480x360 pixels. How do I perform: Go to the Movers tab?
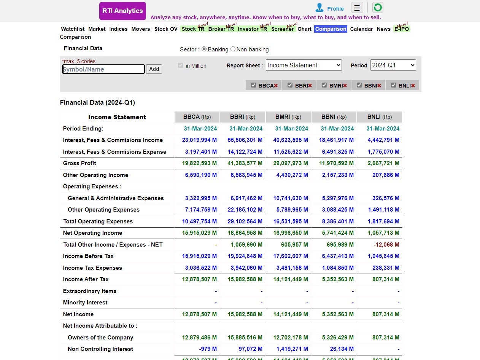click(x=141, y=29)
